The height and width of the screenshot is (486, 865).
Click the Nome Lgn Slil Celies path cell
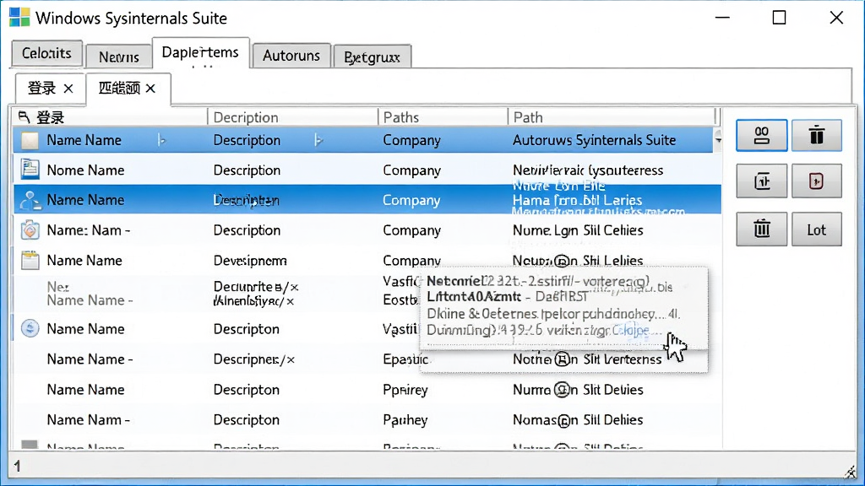[578, 229]
